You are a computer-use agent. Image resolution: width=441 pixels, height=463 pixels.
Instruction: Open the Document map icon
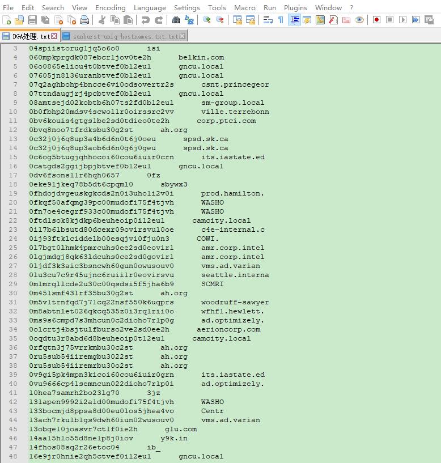pos(320,20)
